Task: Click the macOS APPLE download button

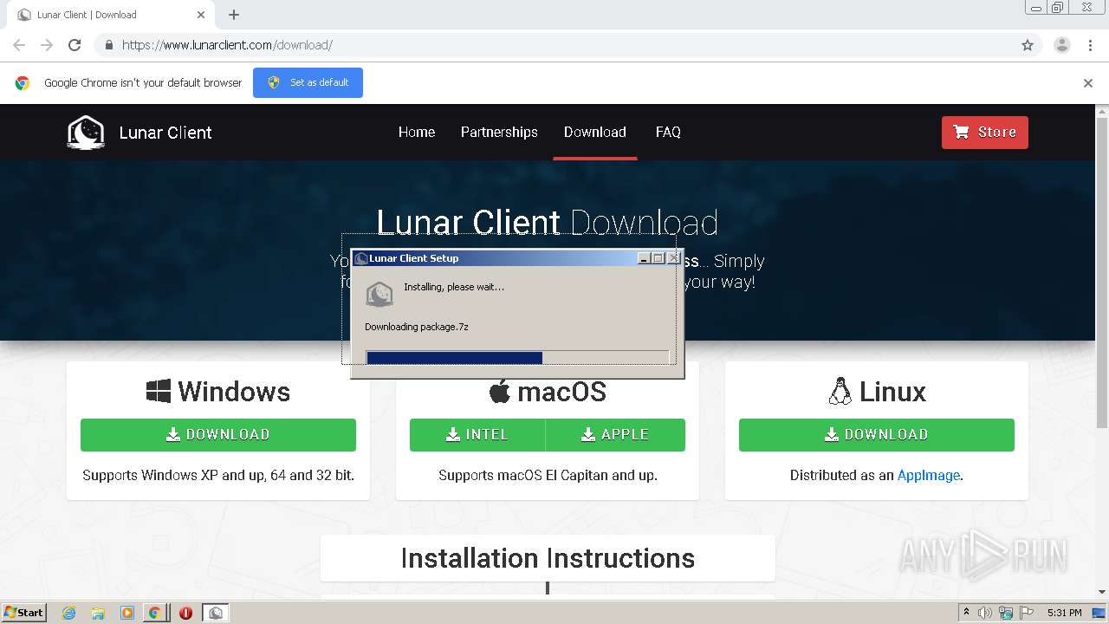Action: pyautogui.click(x=615, y=435)
